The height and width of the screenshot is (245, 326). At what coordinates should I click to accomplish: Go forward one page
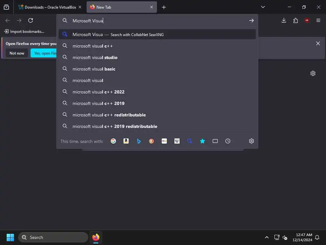[x=19, y=20]
